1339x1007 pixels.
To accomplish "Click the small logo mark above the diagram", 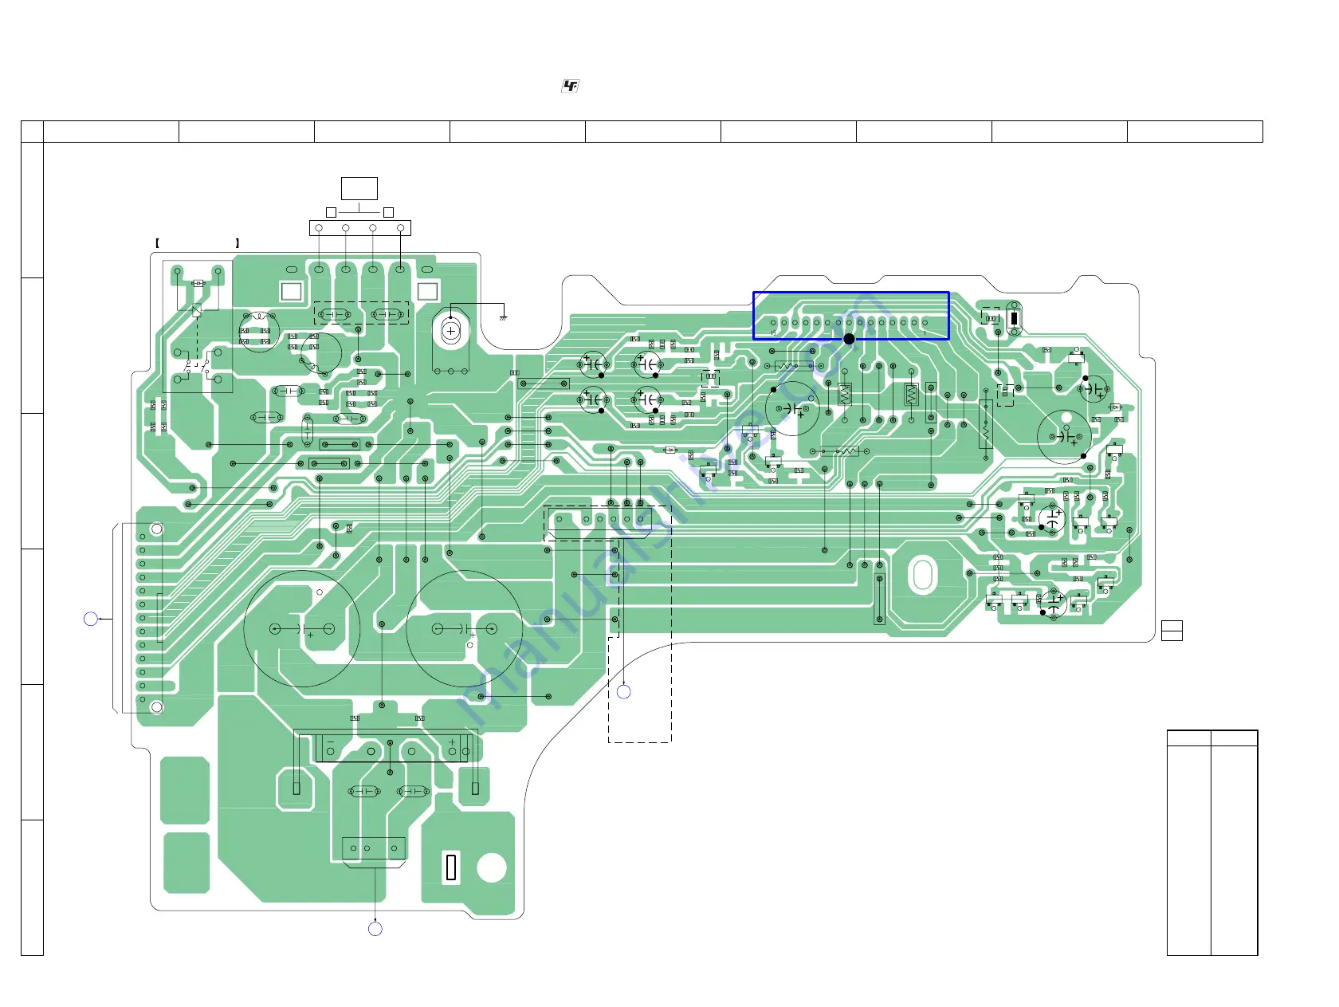I will click(570, 86).
